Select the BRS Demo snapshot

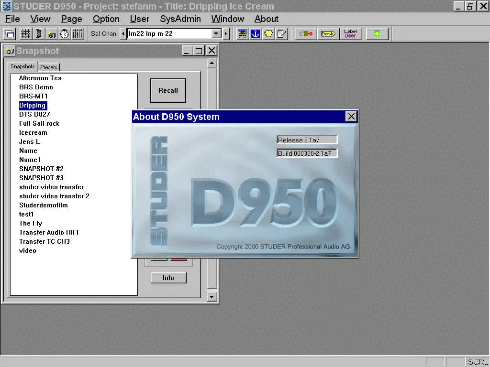pyautogui.click(x=36, y=87)
